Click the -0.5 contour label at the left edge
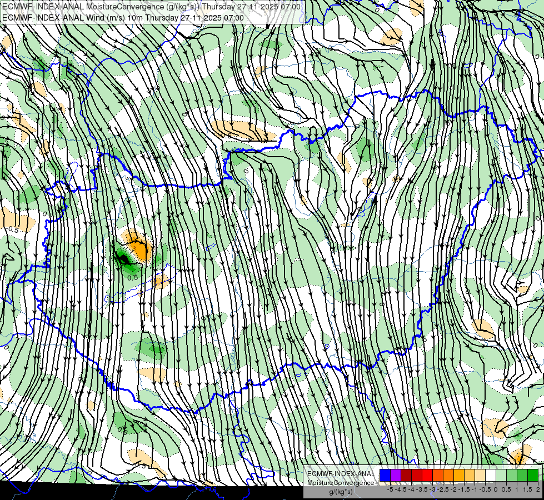The width and height of the screenshot is (544, 500). 12,229
